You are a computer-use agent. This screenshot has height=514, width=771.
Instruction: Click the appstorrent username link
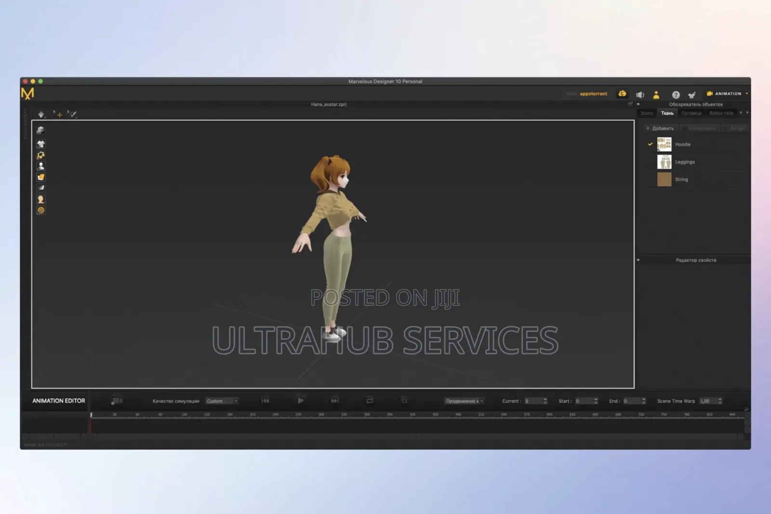click(593, 94)
